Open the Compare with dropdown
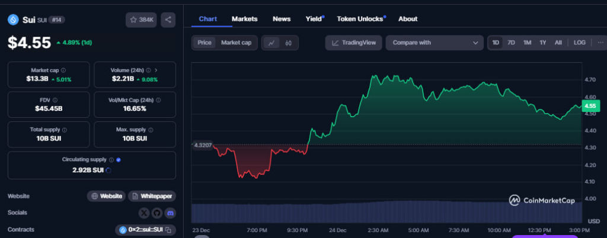 (x=435, y=43)
